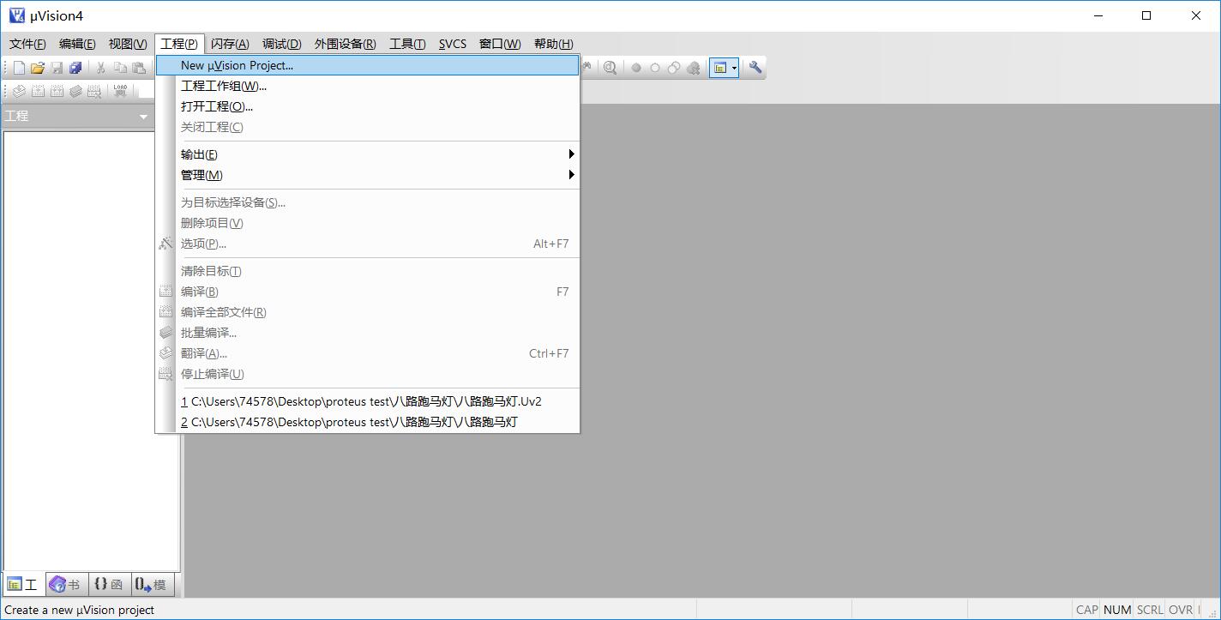Screen dimensions: 1221x620
Task: Expand the 输出(E) submenu
Action: (x=367, y=154)
